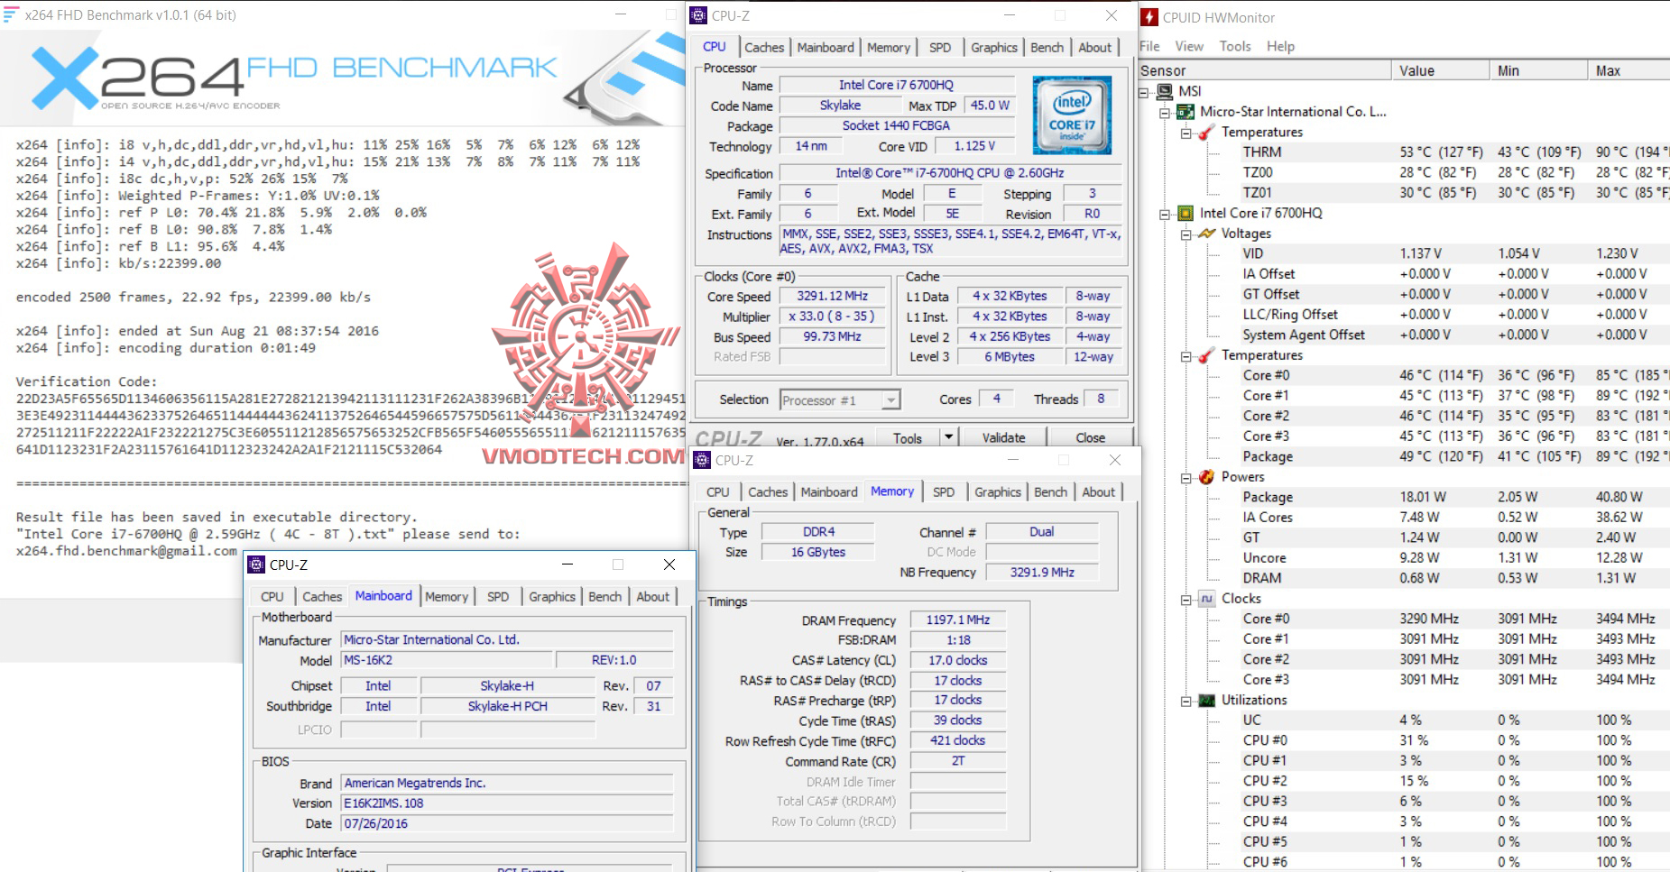Click the BIOS Version field E16K2IMS.108
This screenshot has width=1670, height=872.
click(507, 803)
